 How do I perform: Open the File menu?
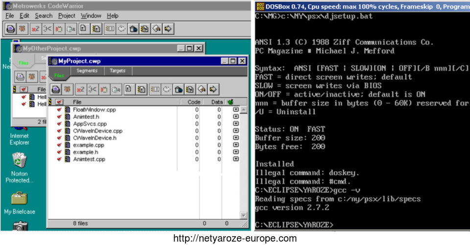click(10, 16)
